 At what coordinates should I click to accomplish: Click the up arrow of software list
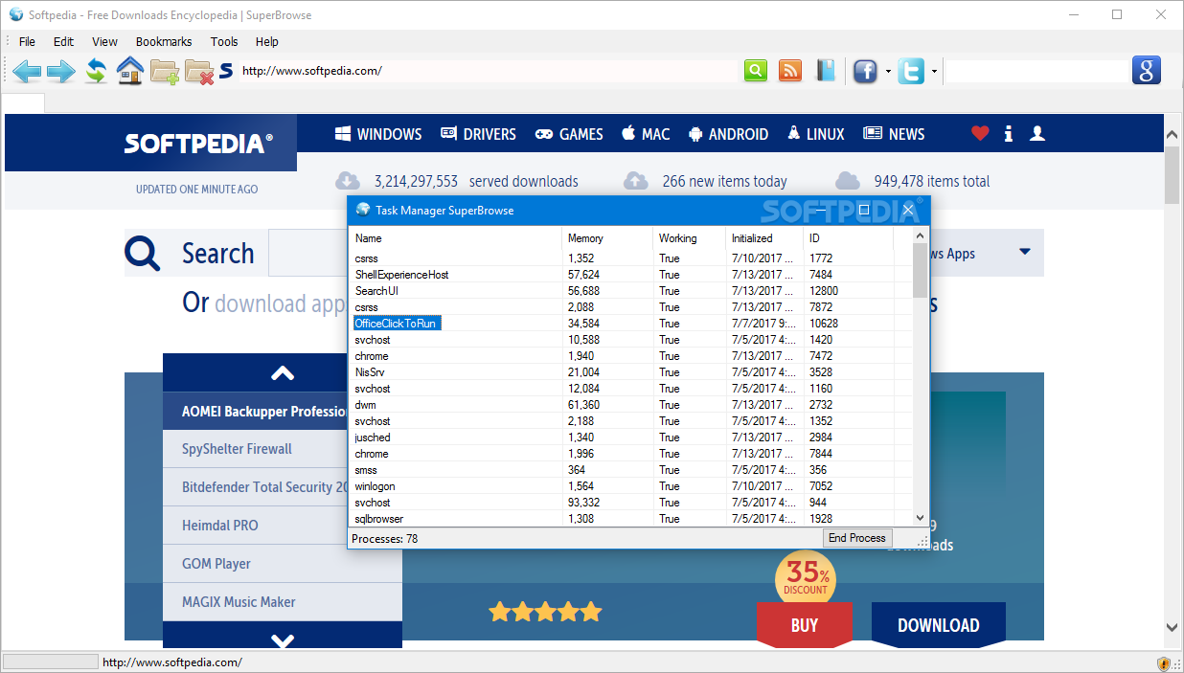(x=283, y=373)
